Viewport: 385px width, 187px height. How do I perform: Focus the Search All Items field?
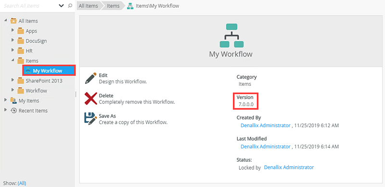click(x=29, y=6)
